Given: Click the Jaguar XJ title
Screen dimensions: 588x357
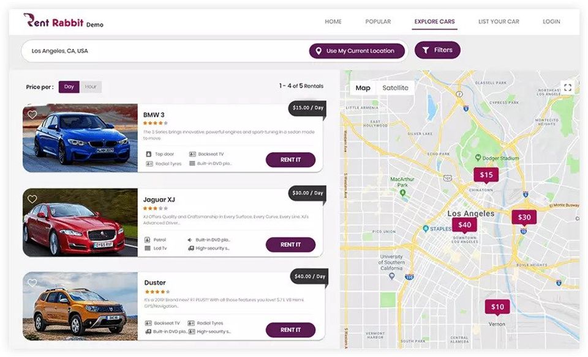Looking at the screenshot, I should click(159, 200).
